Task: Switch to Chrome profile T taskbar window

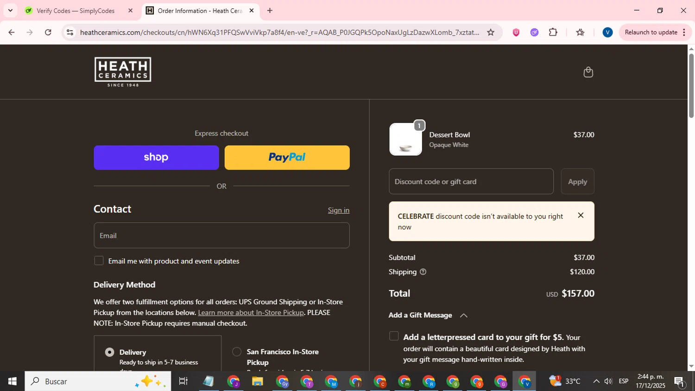Action: click(x=306, y=381)
